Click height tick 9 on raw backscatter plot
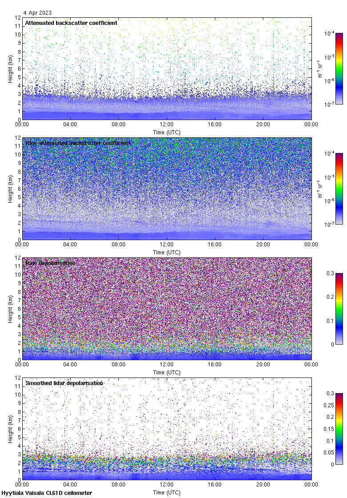Screen dimensions: 347x498 (x=19, y=163)
